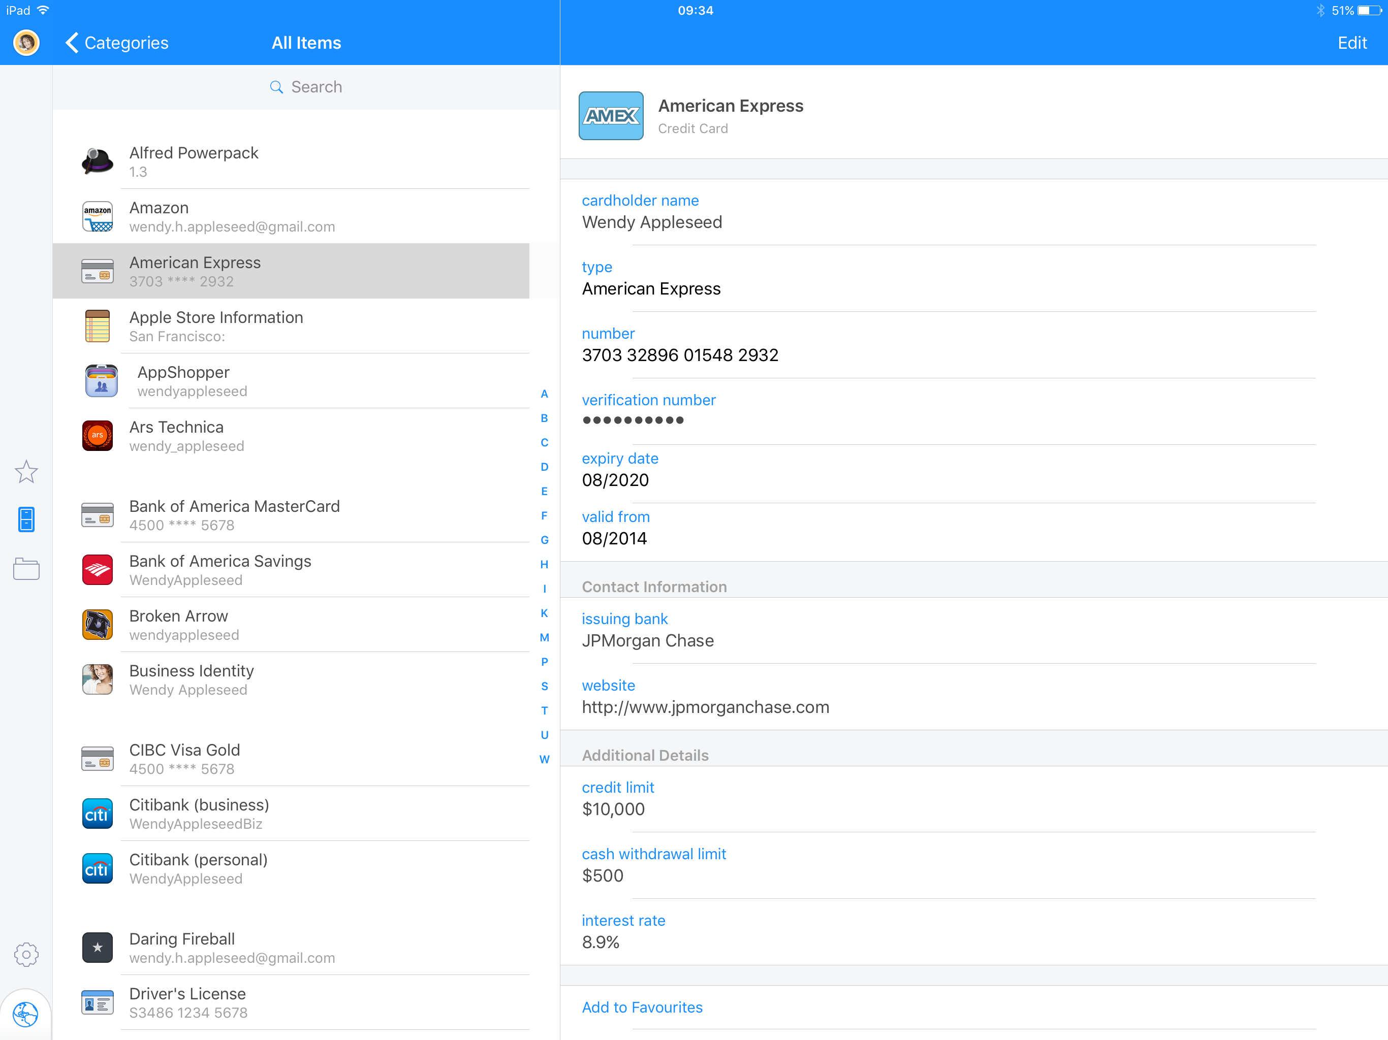This screenshot has width=1388, height=1040.
Task: Open the Ars Technica entry title
Action: click(176, 427)
